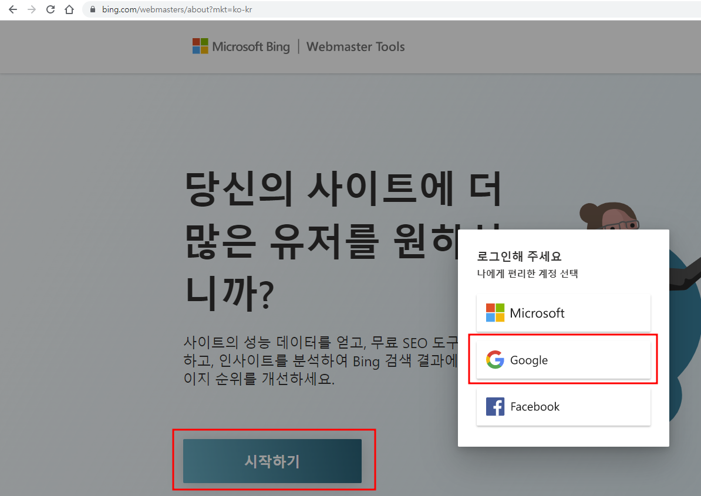The width and height of the screenshot is (701, 496).
Task: Go back using the browser back arrow
Action: click(x=13, y=9)
